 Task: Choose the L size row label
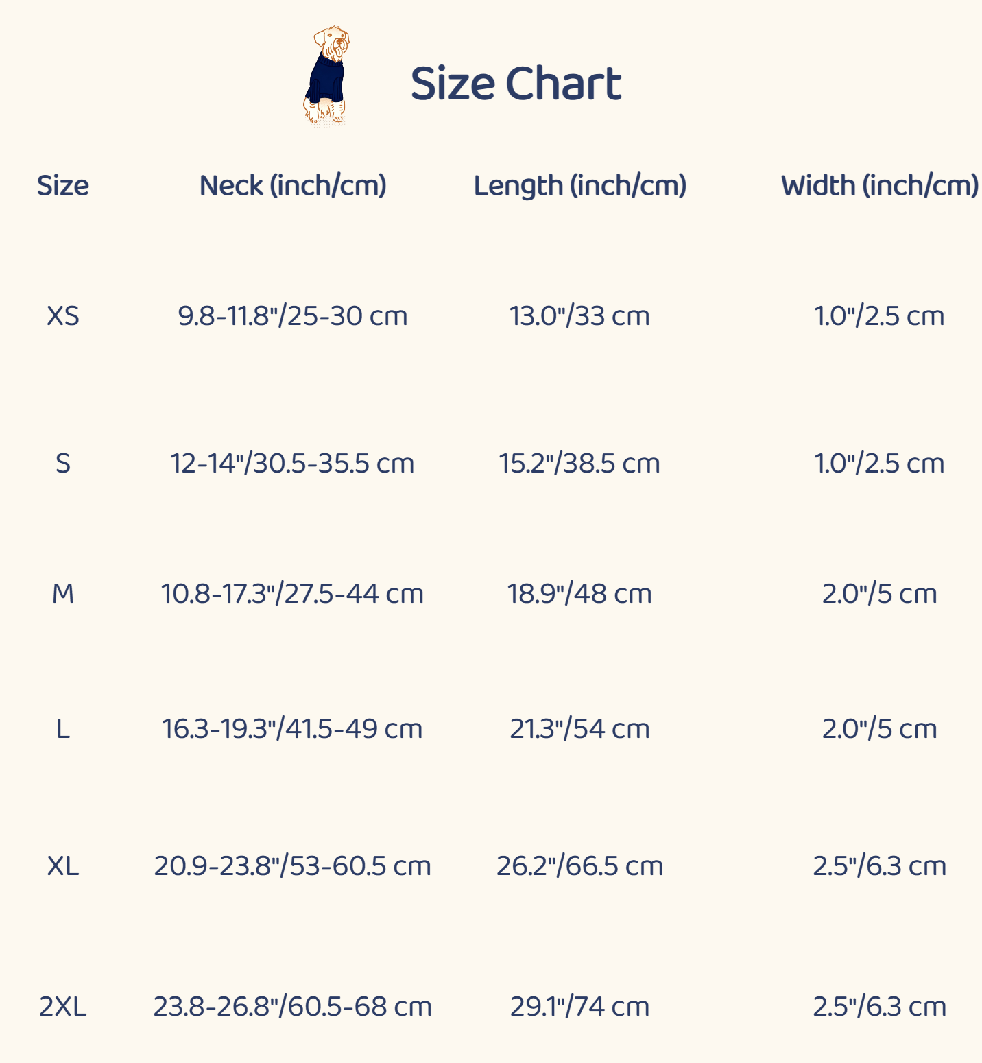[x=62, y=729]
